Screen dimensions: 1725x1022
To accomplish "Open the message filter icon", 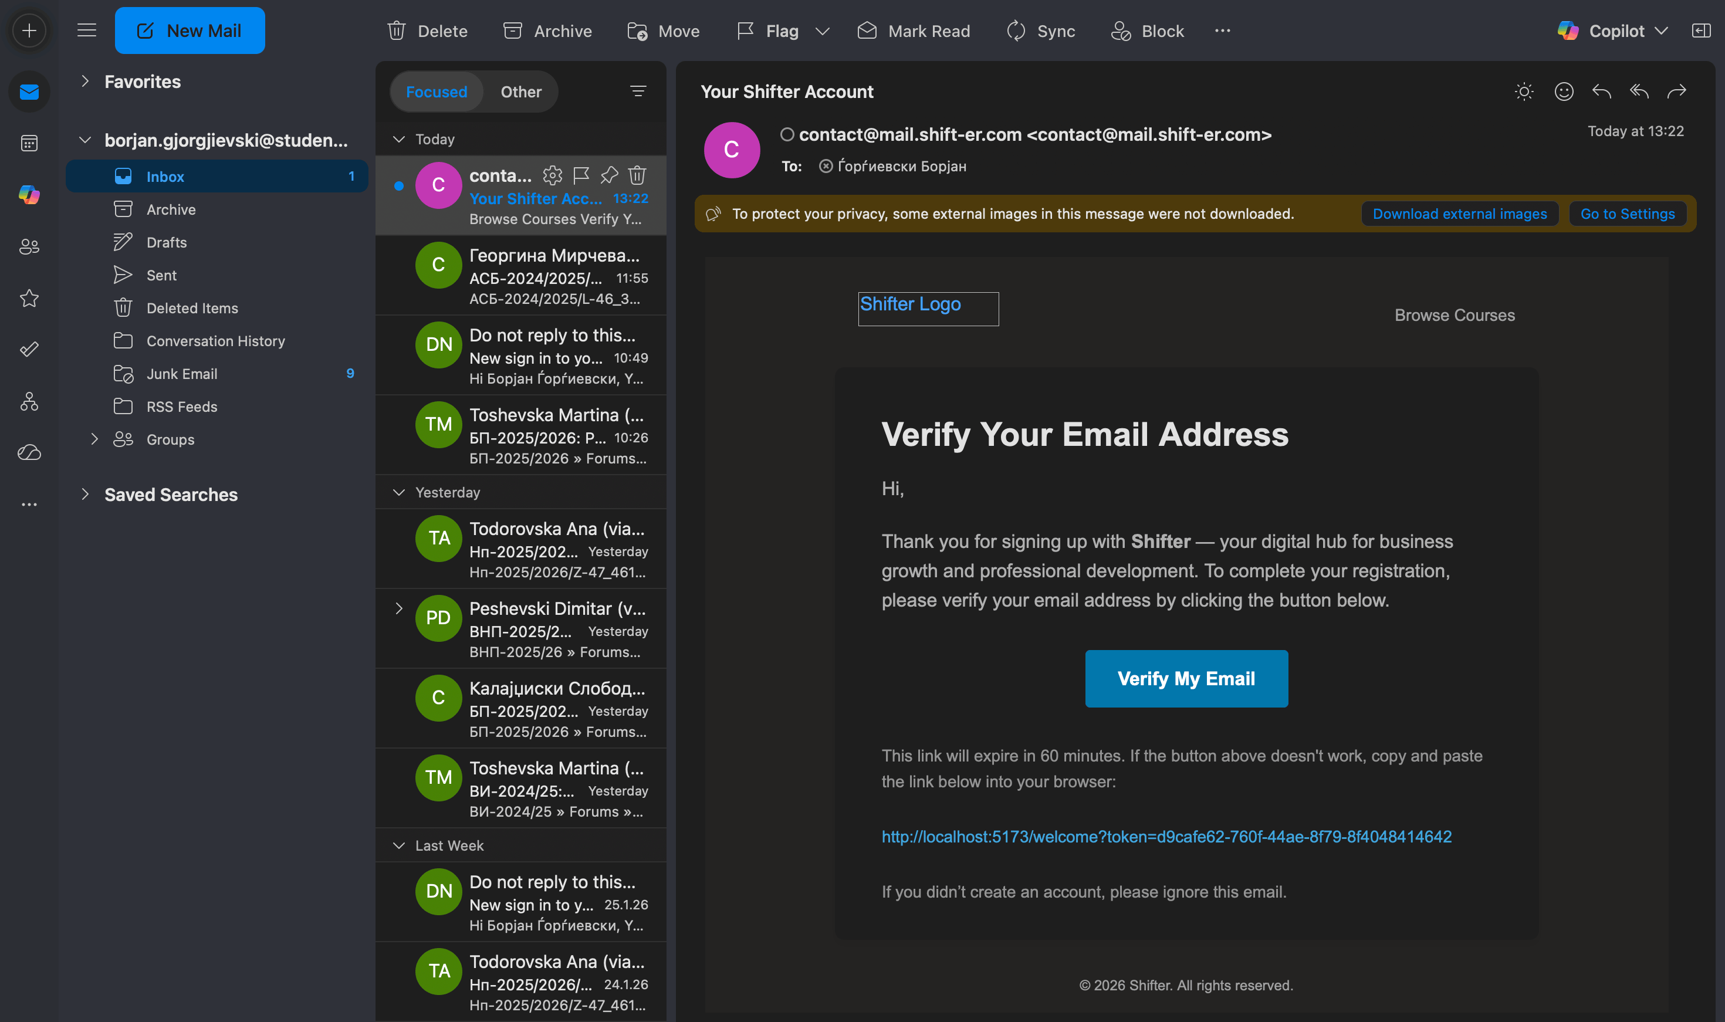I will click(638, 92).
